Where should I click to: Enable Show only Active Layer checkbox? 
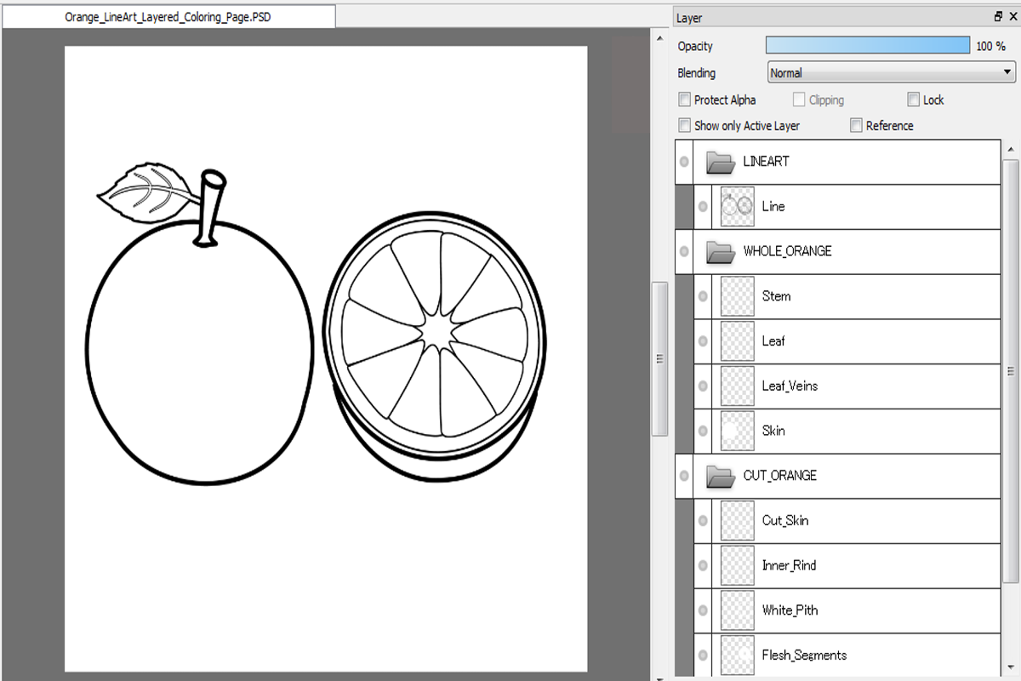pos(685,125)
